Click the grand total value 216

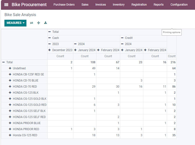click(173, 62)
